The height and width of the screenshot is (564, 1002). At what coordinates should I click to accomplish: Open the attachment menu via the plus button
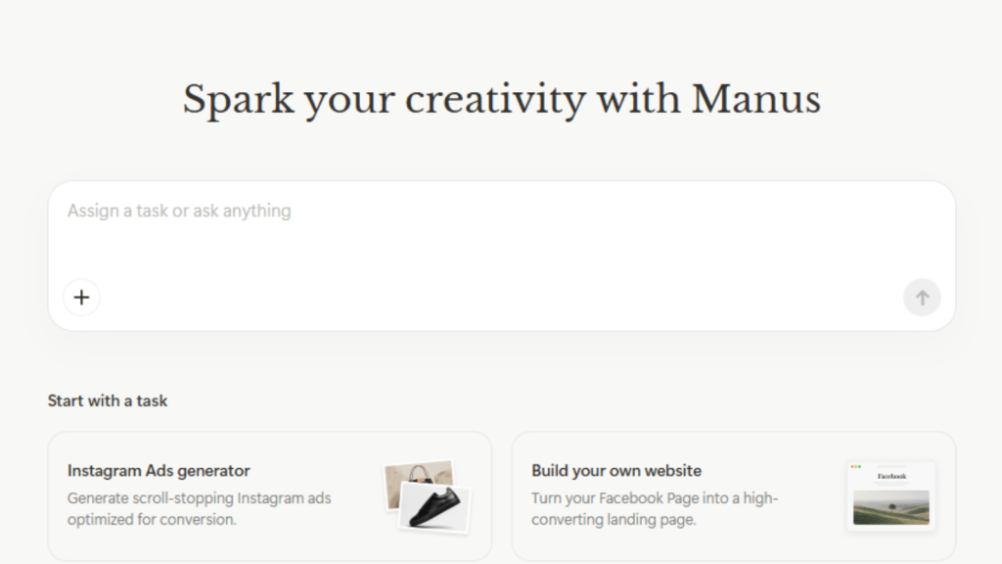point(81,297)
